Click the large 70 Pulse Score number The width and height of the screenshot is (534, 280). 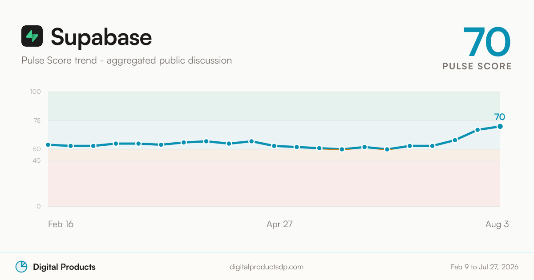click(487, 42)
